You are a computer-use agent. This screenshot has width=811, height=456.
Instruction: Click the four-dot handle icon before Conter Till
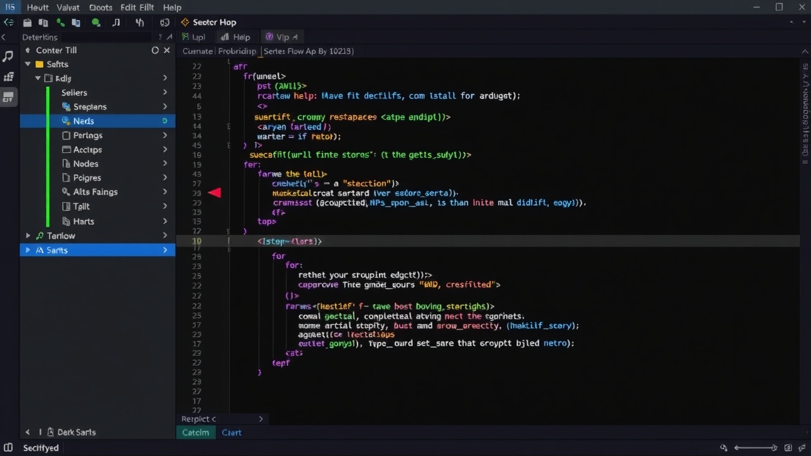(28, 50)
